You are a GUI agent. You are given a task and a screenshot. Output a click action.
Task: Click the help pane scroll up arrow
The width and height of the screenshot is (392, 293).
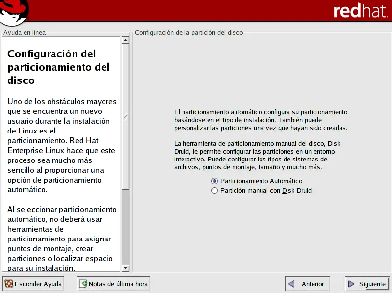[x=125, y=40]
